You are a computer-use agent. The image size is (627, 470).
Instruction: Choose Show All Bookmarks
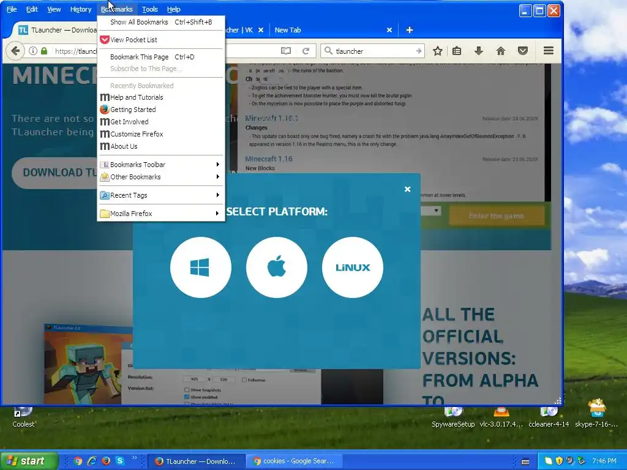161,22
